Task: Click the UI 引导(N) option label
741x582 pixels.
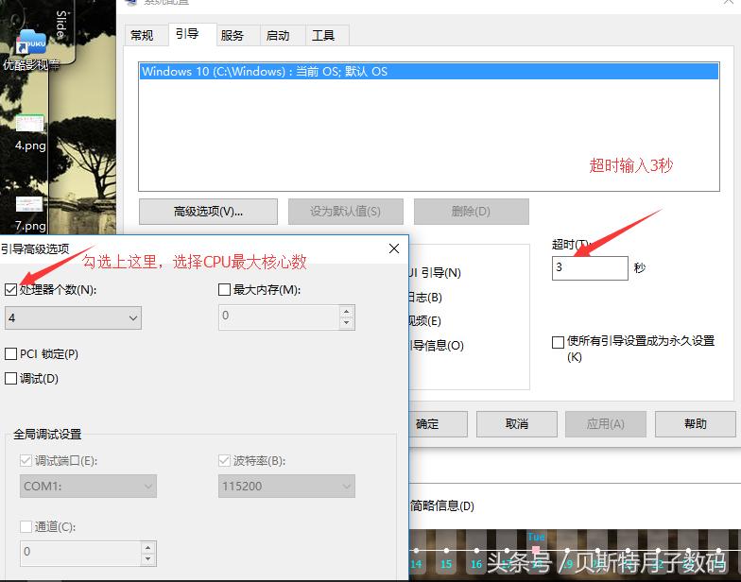Action: point(435,272)
